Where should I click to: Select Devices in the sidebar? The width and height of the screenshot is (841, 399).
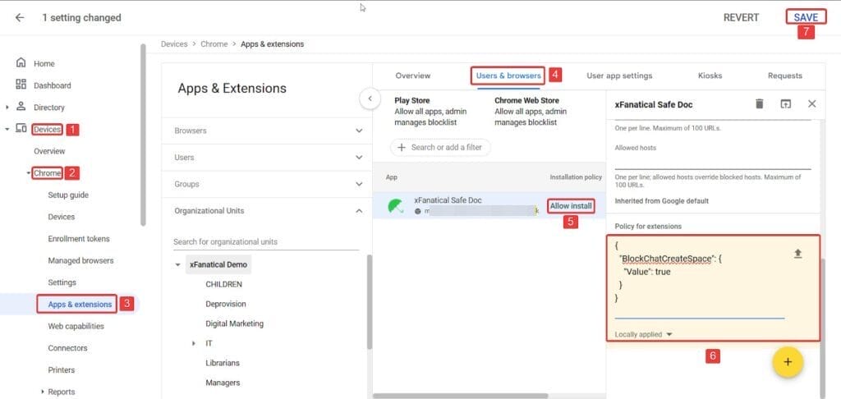[47, 129]
